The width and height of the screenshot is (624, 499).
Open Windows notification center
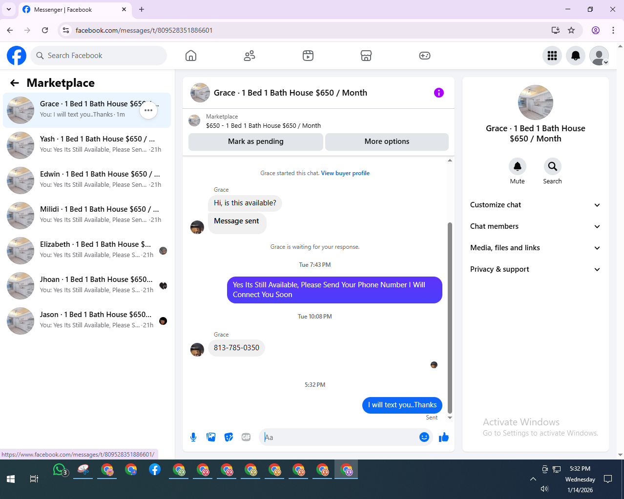(x=608, y=479)
